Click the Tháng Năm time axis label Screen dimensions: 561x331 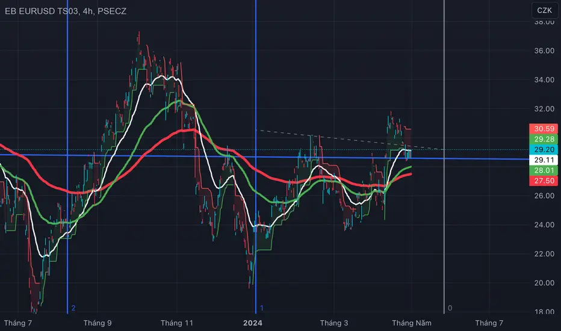[x=412, y=323]
